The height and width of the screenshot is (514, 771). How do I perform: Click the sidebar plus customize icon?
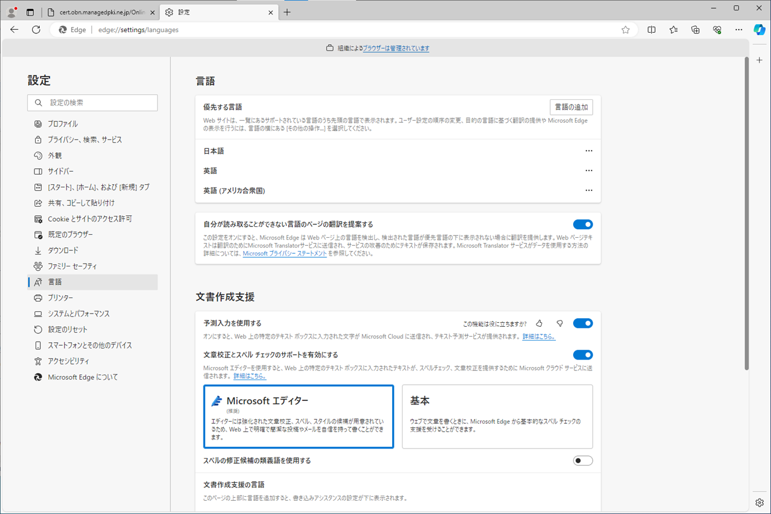tap(760, 60)
